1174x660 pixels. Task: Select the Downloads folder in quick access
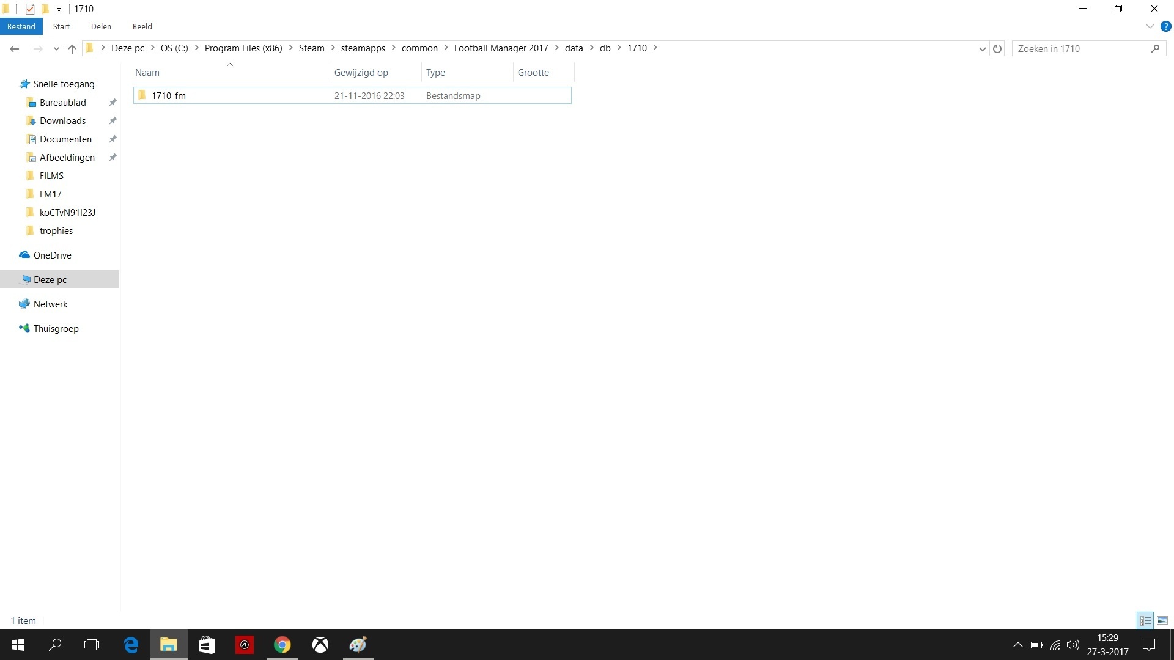point(62,120)
